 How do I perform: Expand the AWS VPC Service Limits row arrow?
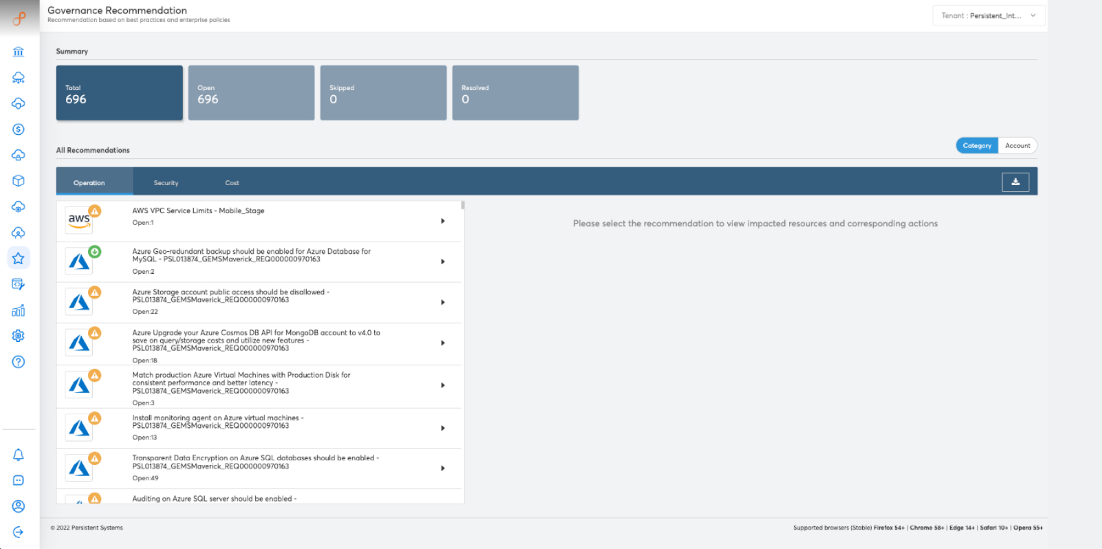pyautogui.click(x=443, y=221)
